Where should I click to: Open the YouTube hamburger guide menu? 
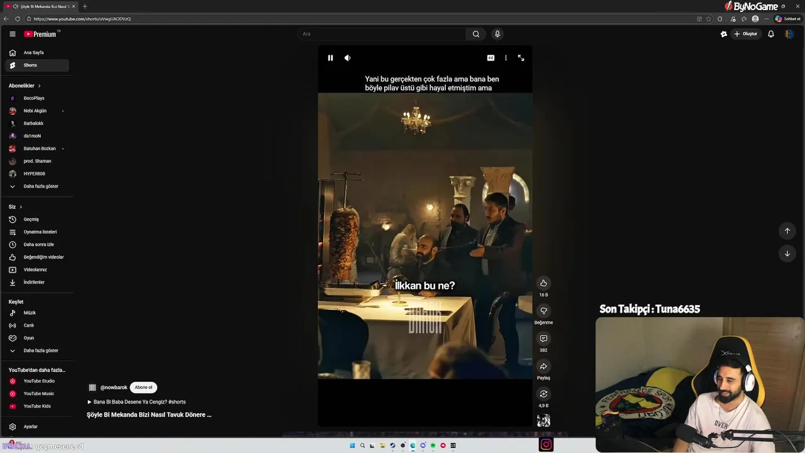pos(12,34)
